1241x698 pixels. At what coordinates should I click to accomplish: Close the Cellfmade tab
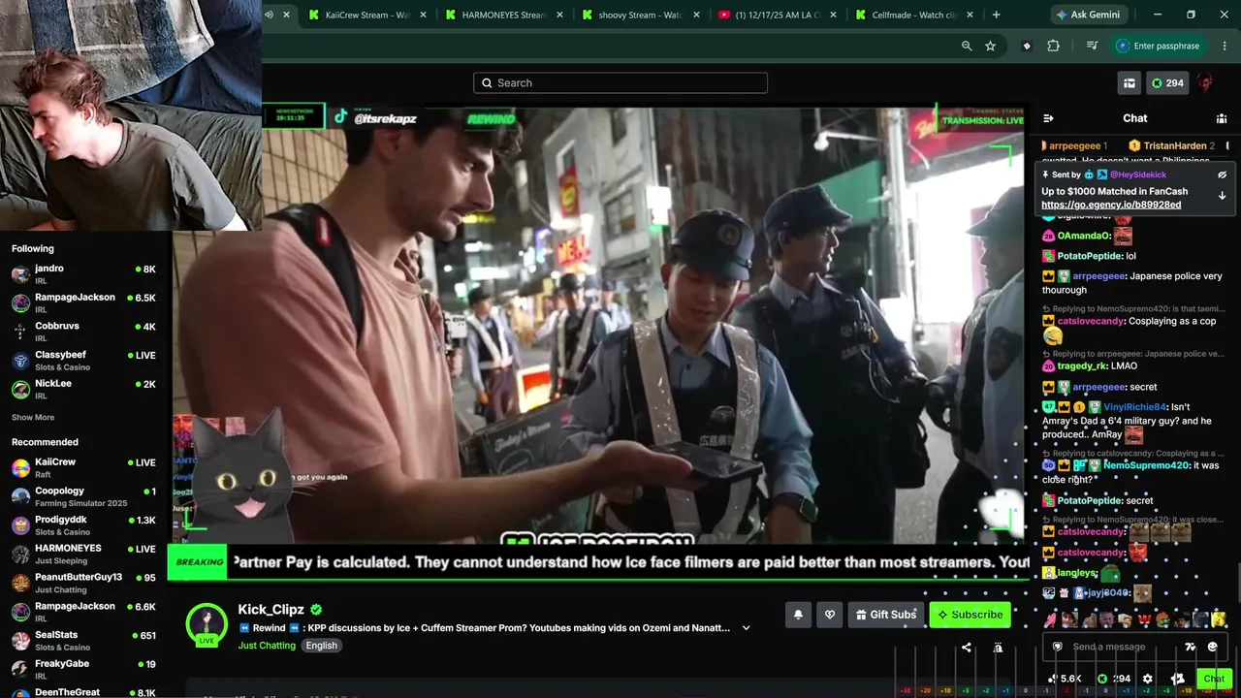point(970,15)
